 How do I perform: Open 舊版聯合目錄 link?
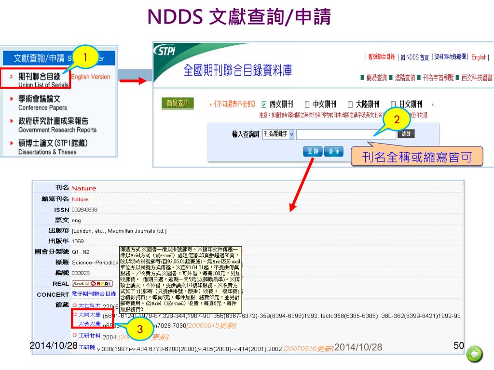tap(381, 57)
